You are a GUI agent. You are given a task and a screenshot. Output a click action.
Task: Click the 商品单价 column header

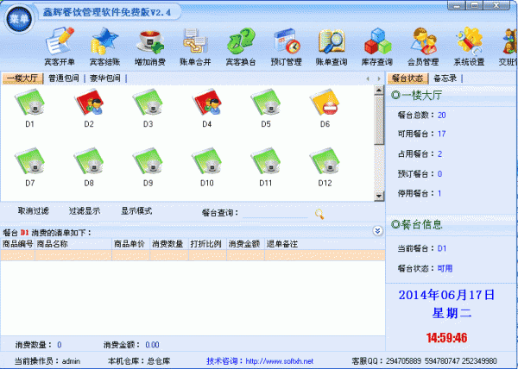tap(131, 244)
